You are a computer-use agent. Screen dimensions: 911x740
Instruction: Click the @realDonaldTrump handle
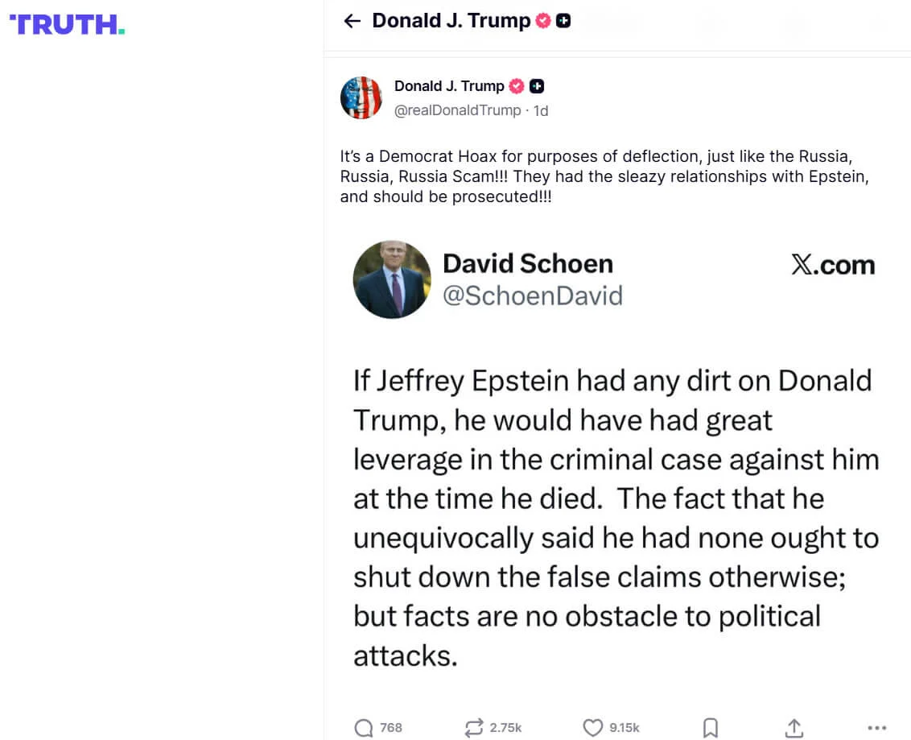tap(457, 110)
